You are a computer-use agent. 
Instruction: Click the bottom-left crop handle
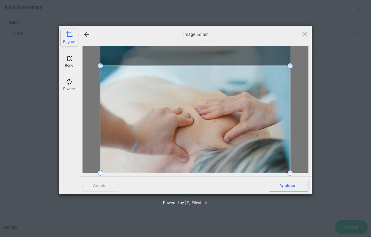(x=100, y=173)
